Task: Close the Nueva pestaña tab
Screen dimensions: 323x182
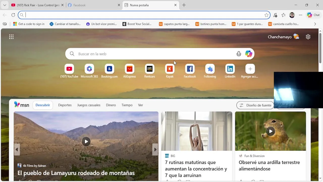Action: click(x=175, y=5)
